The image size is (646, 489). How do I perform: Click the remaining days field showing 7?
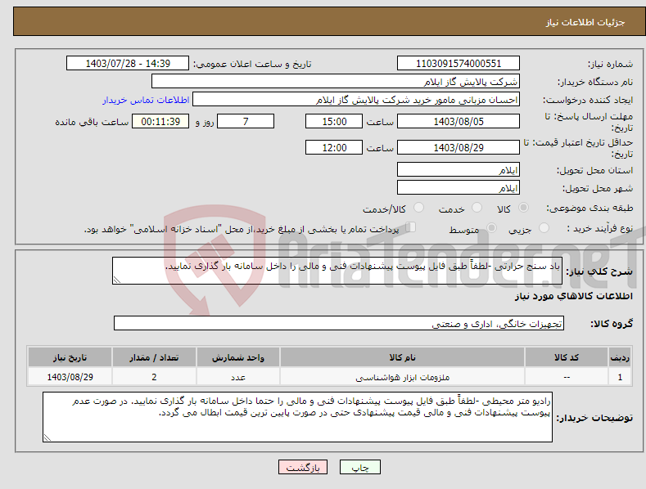(246, 121)
